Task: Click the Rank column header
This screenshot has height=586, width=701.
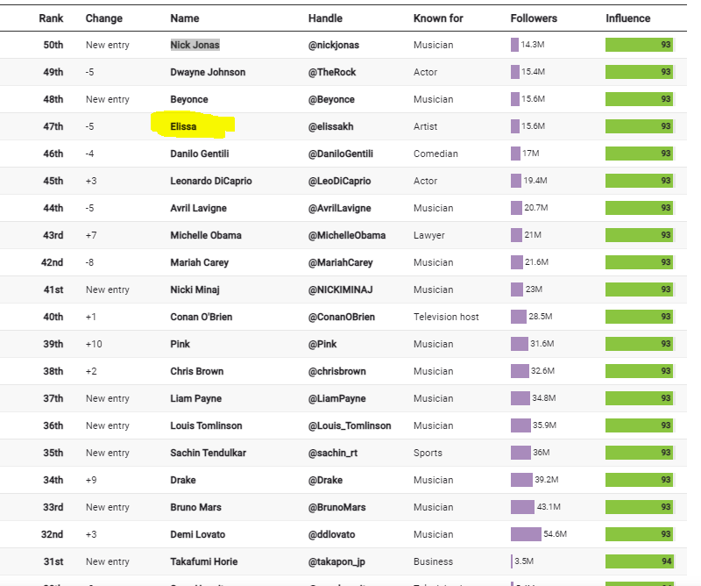Action: [51, 18]
